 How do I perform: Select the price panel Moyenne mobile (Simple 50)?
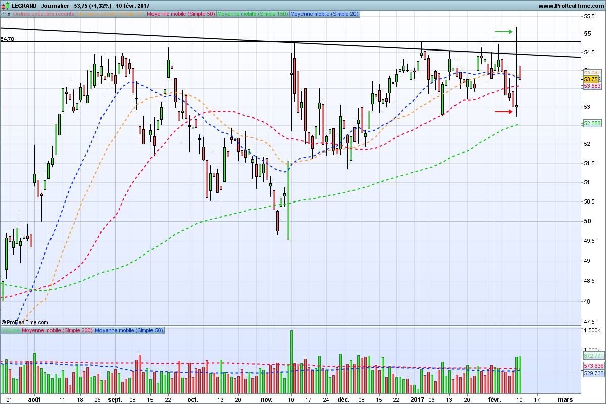tap(181, 14)
